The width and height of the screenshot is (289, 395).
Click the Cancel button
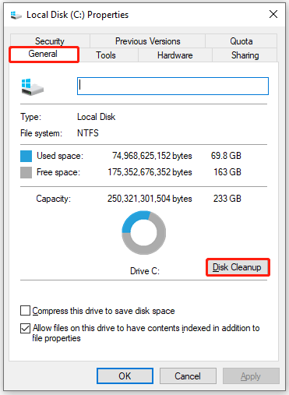(x=188, y=376)
